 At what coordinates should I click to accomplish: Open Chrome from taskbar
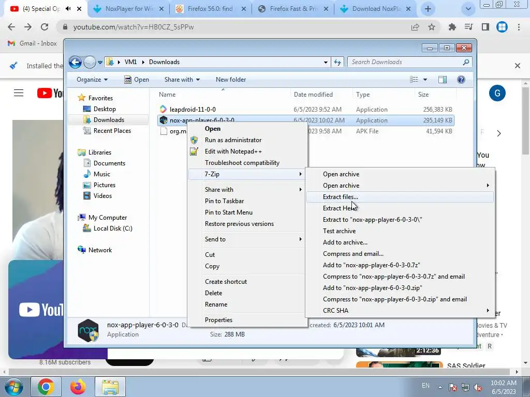click(46, 387)
